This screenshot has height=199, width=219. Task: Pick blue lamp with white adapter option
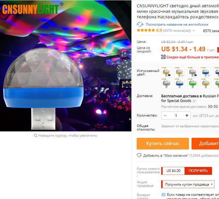coord(206,72)
